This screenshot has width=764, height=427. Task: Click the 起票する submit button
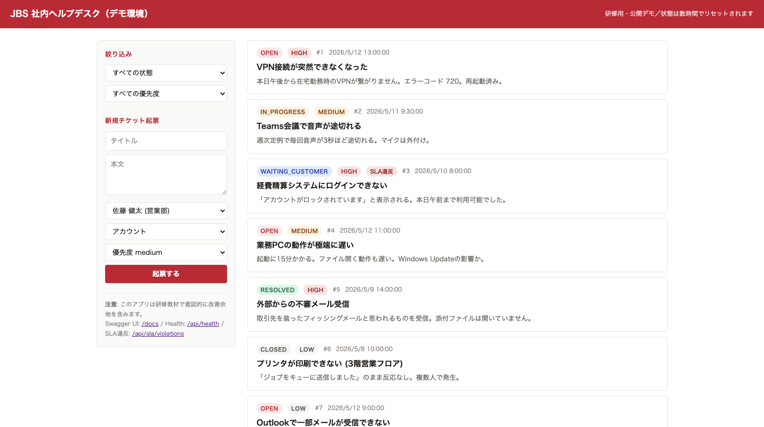pyautogui.click(x=166, y=274)
